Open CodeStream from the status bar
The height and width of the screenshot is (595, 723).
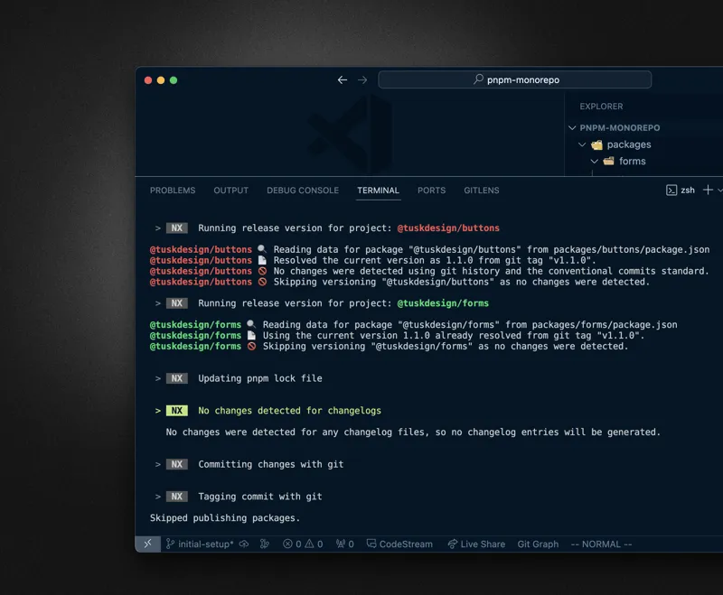(x=399, y=544)
